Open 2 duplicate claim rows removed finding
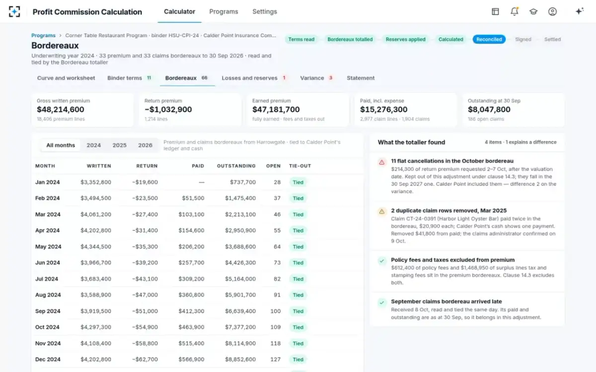The height and width of the screenshot is (372, 596). coord(467,226)
